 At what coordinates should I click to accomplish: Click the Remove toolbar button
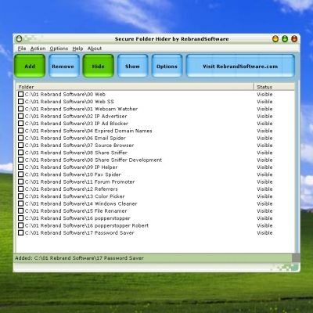point(64,66)
